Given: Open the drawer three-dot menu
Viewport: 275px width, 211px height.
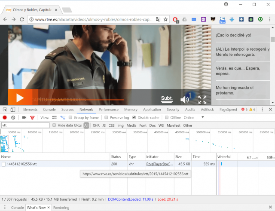Looking at the screenshot, I should click(x=5, y=207).
